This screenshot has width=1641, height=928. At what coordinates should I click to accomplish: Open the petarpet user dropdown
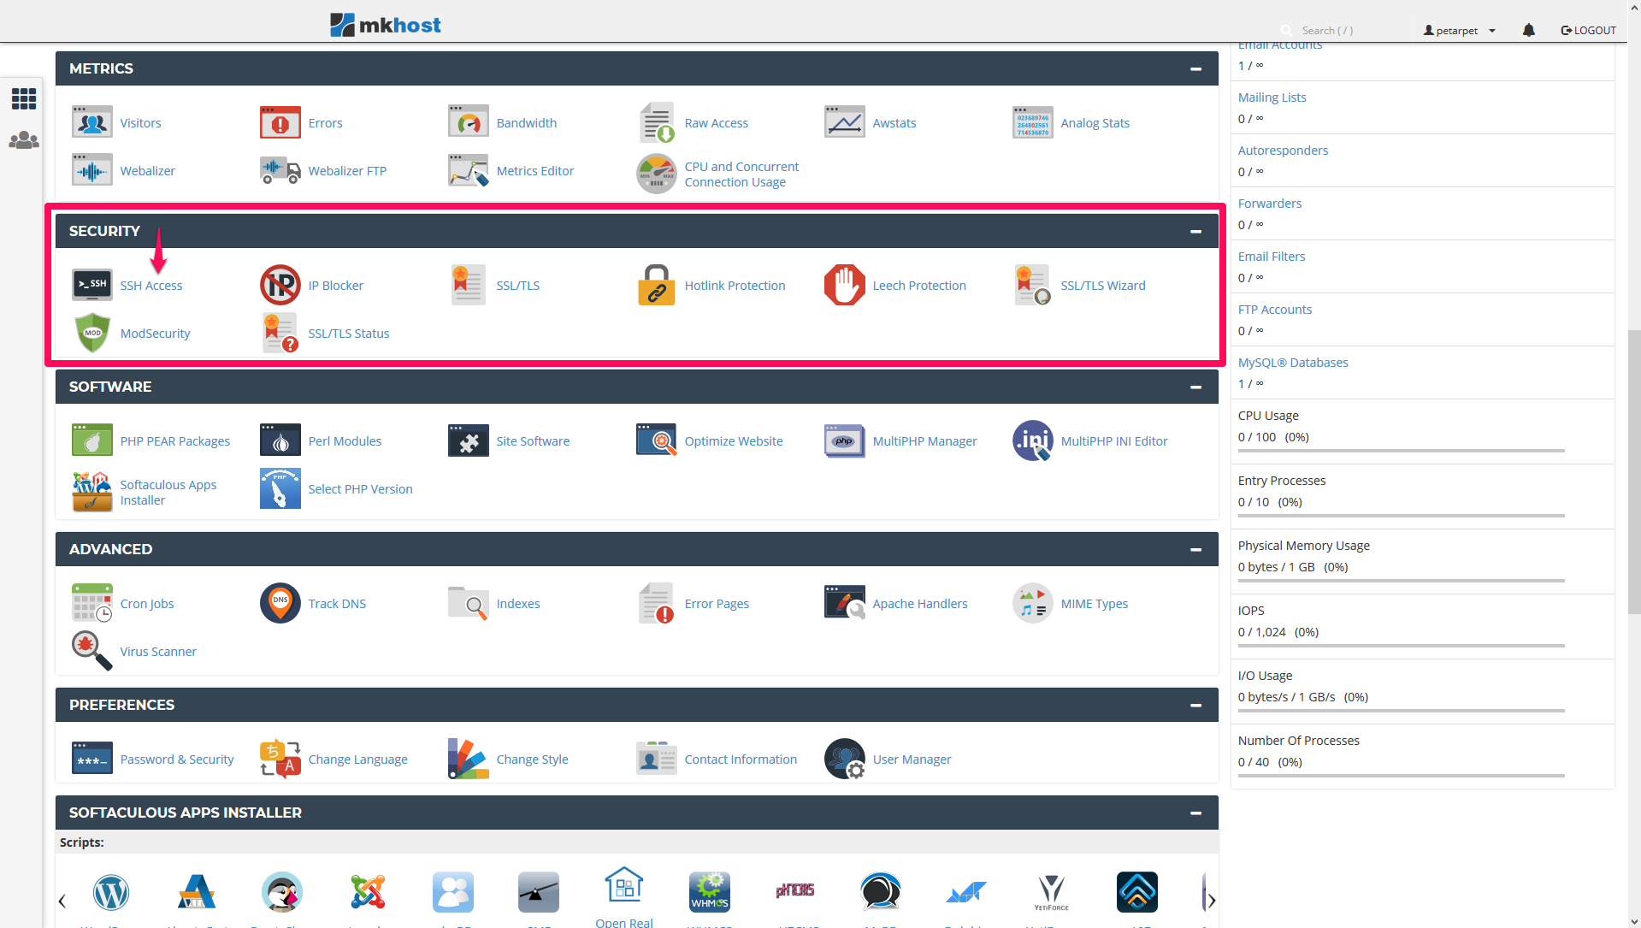(1459, 30)
